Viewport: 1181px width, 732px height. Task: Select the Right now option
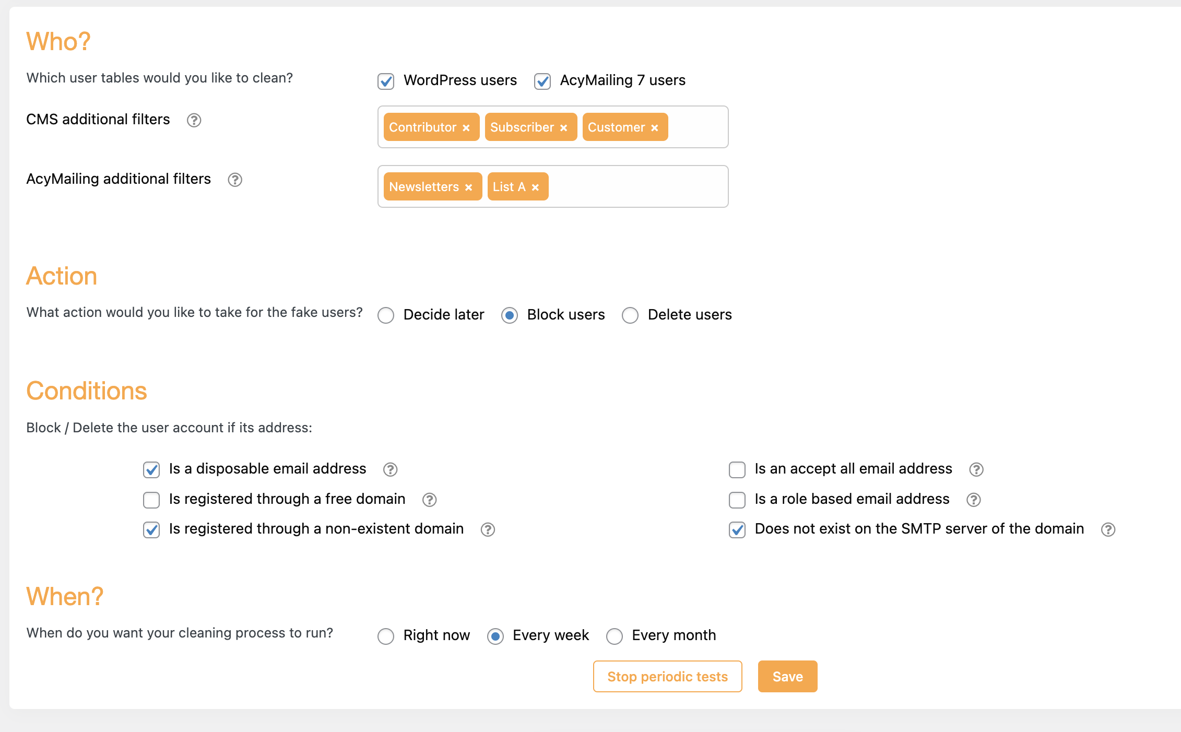386,636
